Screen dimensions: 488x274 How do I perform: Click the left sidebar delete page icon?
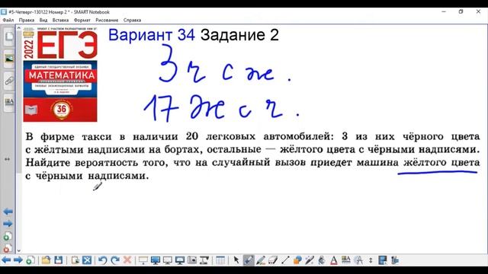tap(8, 248)
